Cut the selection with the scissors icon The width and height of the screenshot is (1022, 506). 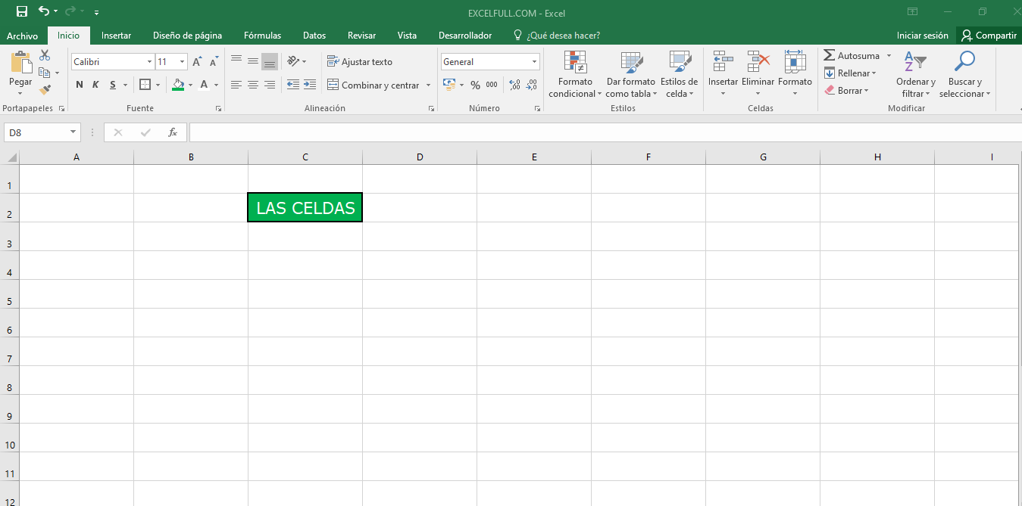[45, 55]
